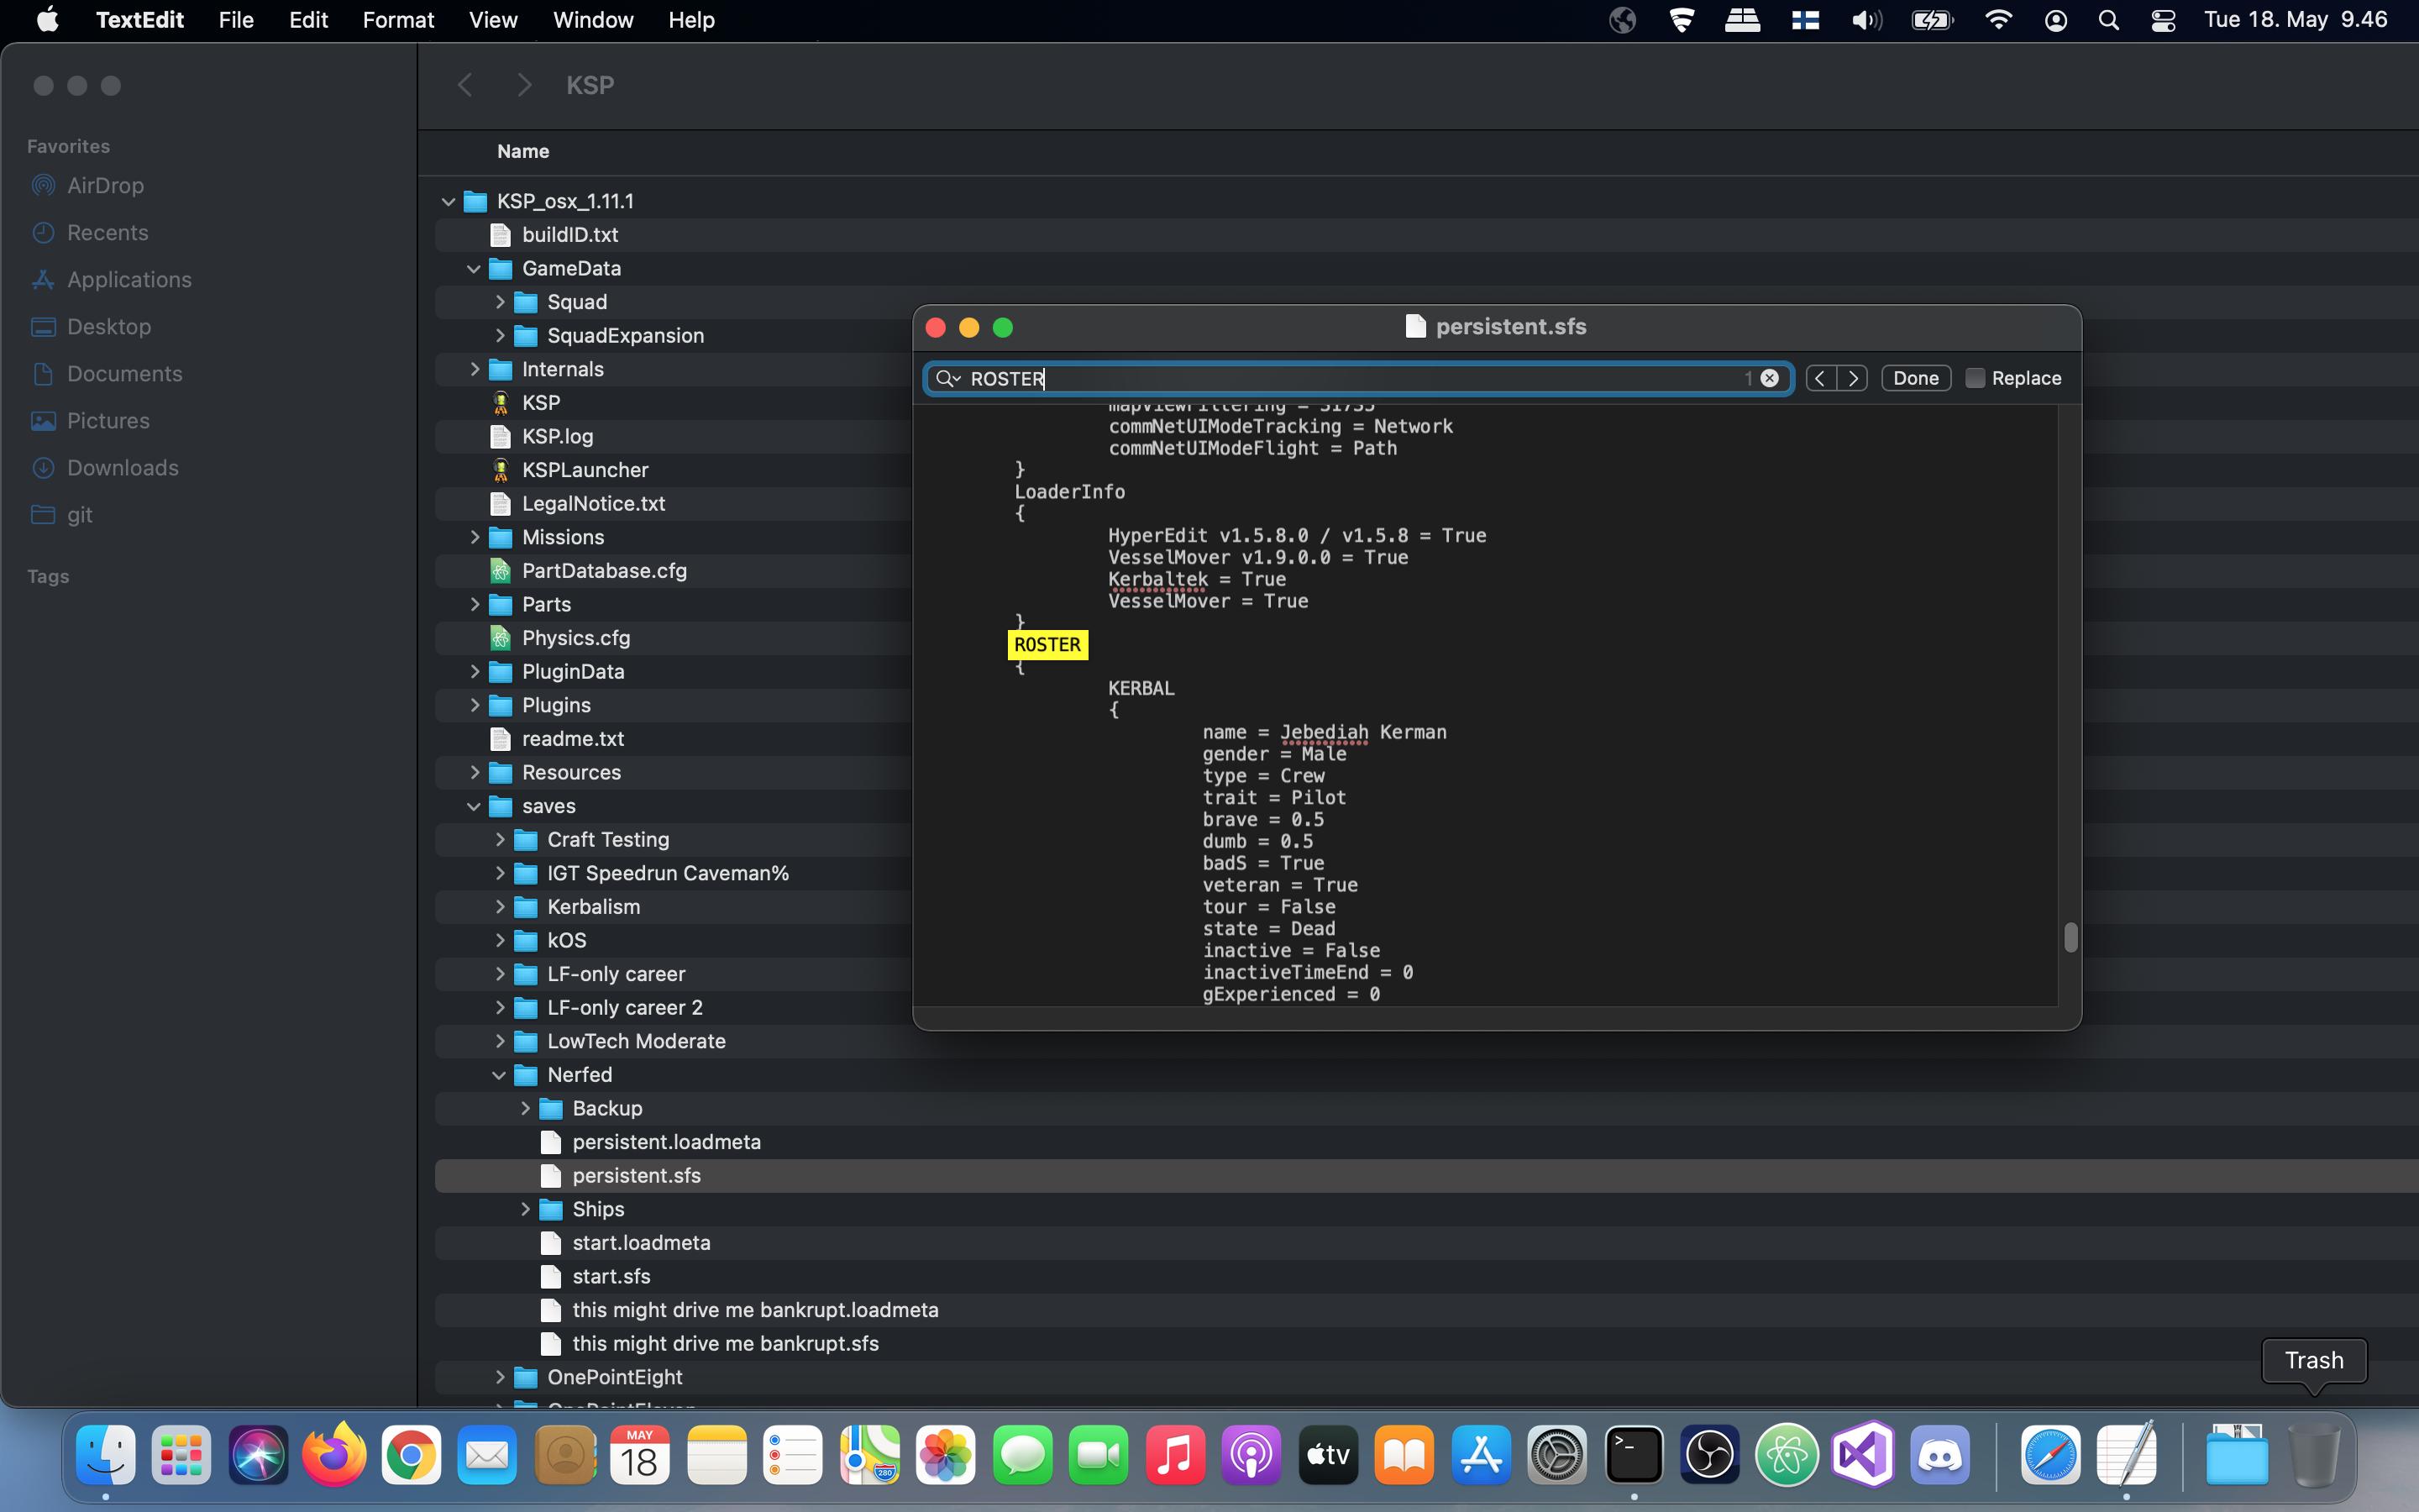This screenshot has height=1512, width=2419.
Task: Open Google Chrome in the Dock
Action: click(411, 1455)
